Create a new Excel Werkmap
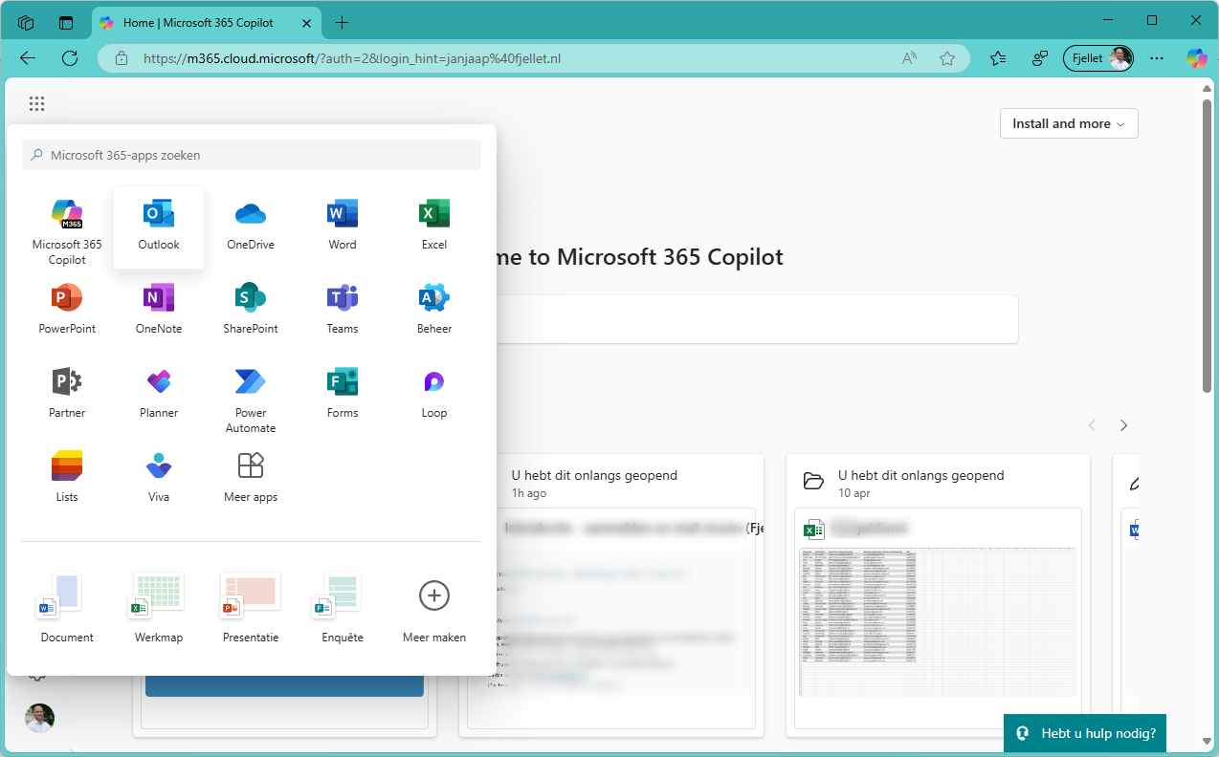The width and height of the screenshot is (1219, 757). point(159,608)
